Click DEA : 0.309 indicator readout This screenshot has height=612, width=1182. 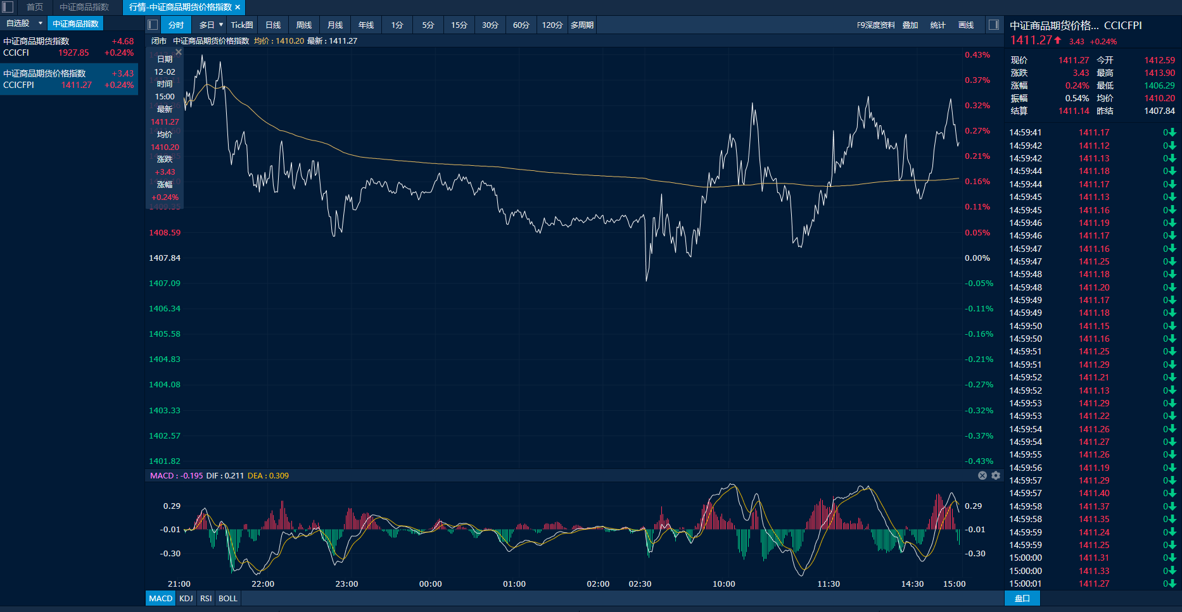[268, 475]
